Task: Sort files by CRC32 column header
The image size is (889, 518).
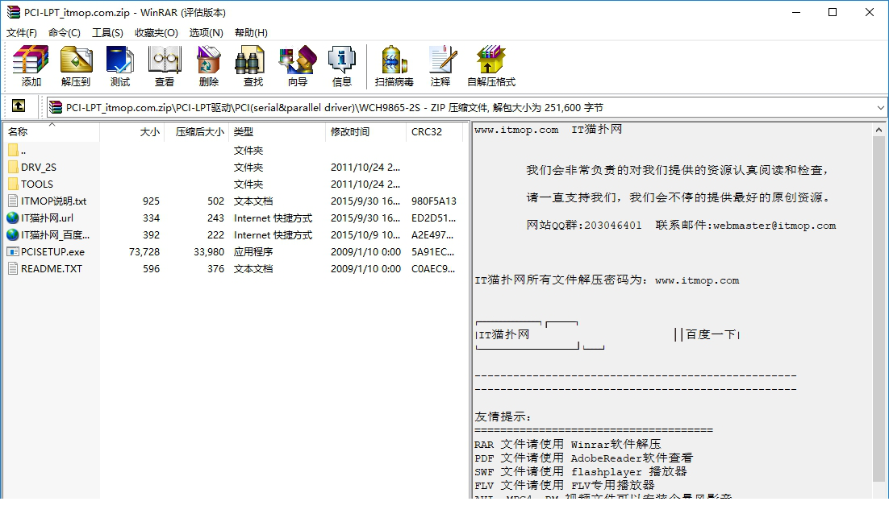Action: click(435, 132)
